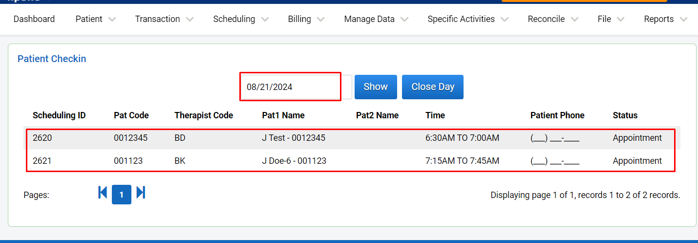Open the Dashboard menu item
This screenshot has width=698, height=243.
tap(34, 19)
